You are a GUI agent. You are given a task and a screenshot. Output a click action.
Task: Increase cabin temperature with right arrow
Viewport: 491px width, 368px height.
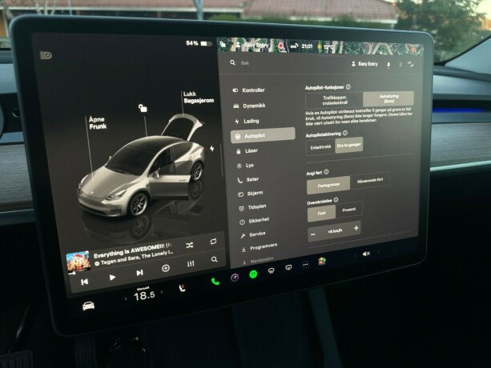pyautogui.click(x=162, y=292)
